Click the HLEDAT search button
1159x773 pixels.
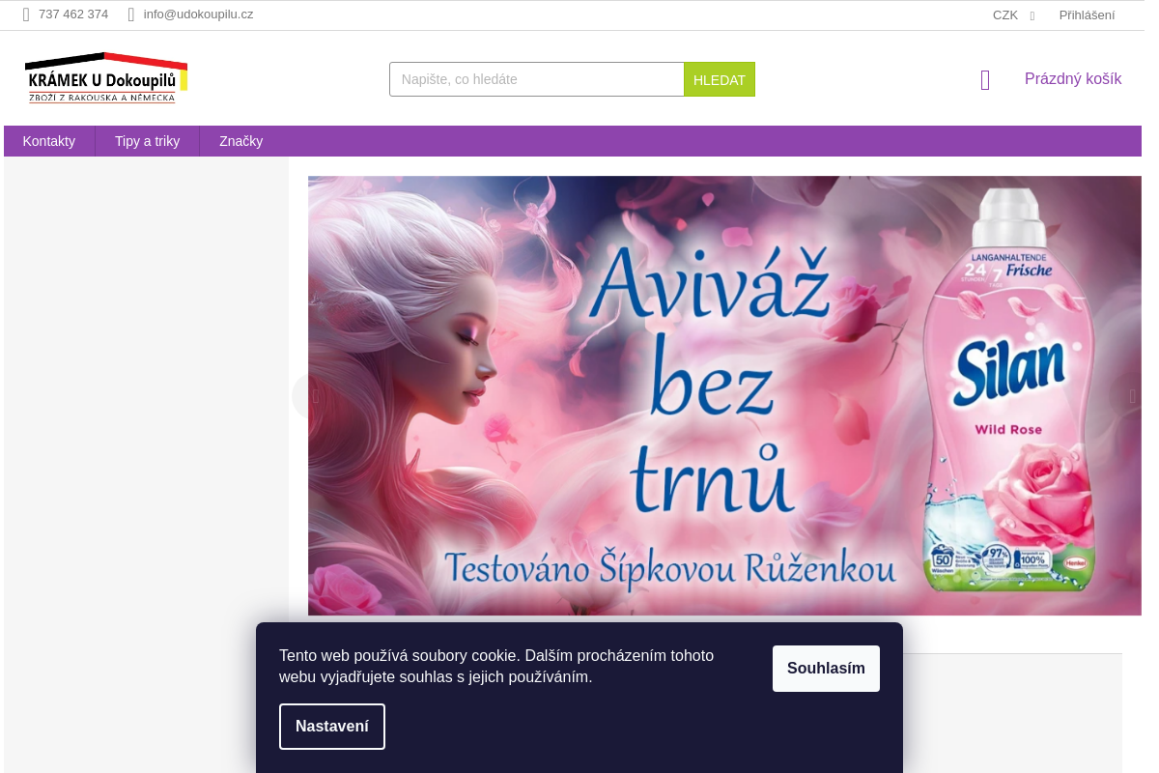coord(720,79)
